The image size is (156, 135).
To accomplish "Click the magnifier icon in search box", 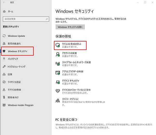I will coord(47,19).
